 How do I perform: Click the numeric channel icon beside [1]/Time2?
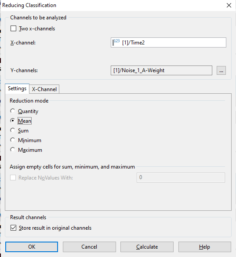pos(116,42)
